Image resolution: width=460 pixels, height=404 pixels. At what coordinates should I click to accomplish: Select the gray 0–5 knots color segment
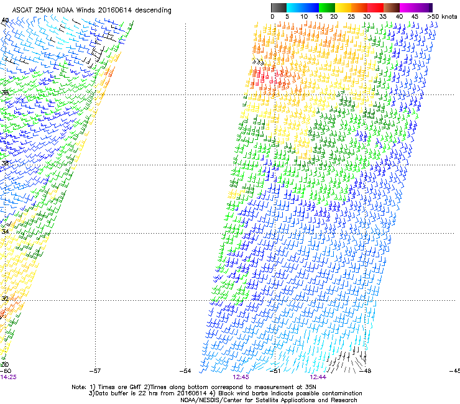278,7
